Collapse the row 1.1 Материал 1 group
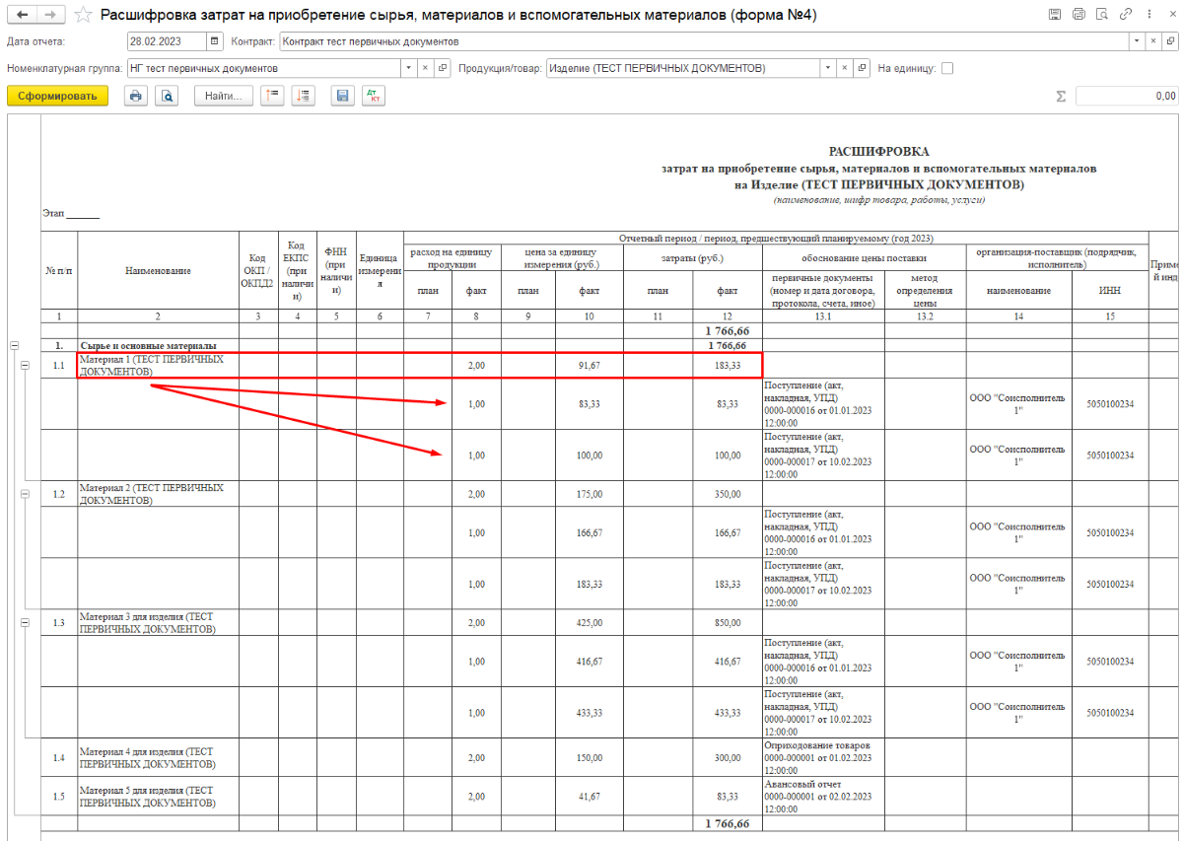The image size is (1183, 841). (26, 366)
